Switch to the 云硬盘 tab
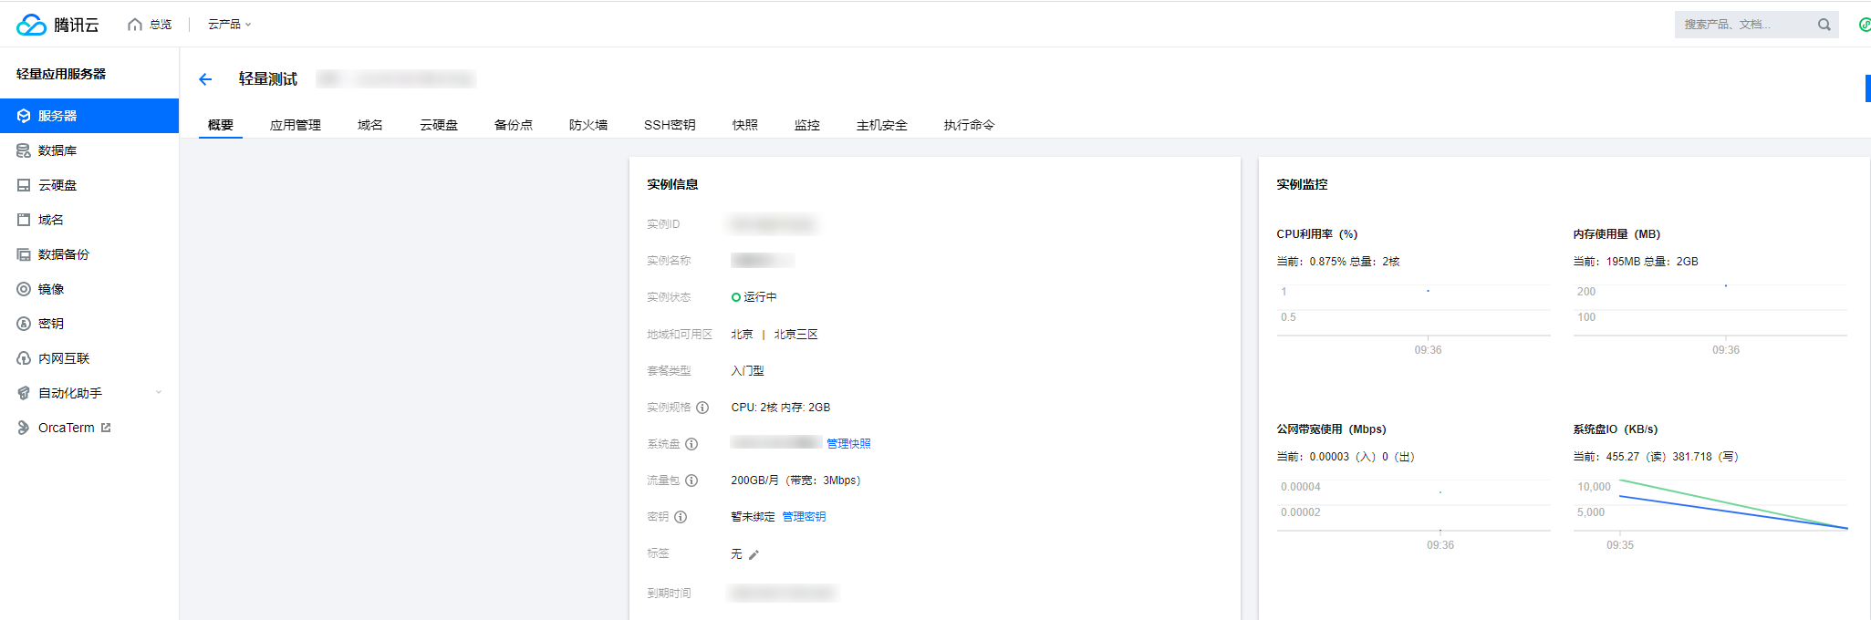 pyautogui.click(x=439, y=125)
